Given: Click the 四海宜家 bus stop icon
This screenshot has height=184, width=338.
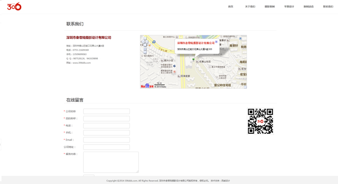Looking at the screenshot, I should point(179,76).
